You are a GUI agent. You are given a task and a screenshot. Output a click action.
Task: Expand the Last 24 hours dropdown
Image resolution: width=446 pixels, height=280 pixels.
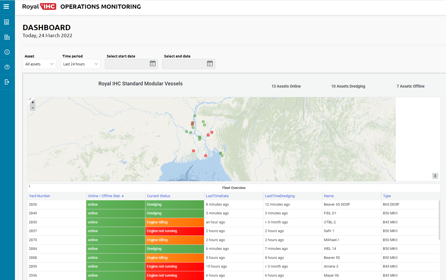[80, 64]
